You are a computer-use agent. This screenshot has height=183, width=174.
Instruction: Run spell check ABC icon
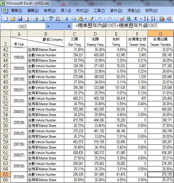click(51, 18)
